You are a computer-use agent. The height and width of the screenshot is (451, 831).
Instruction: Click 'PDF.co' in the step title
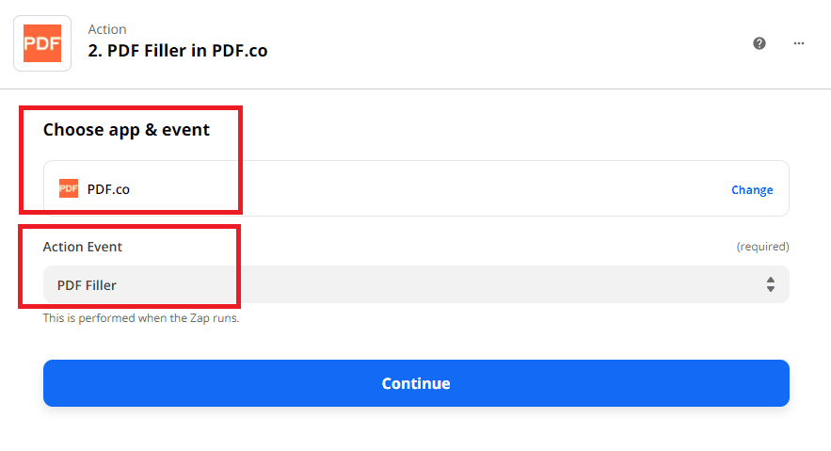tap(239, 51)
